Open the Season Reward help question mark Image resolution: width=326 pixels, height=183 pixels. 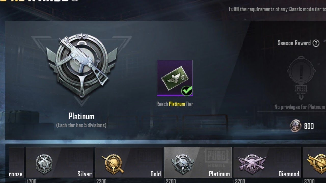(x=316, y=43)
